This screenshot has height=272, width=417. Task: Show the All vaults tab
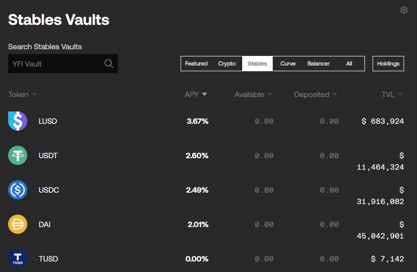349,64
